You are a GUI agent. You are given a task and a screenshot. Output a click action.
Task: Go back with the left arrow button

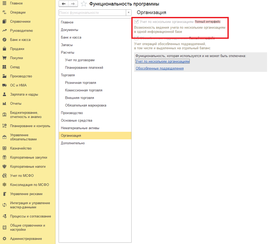(64, 4)
